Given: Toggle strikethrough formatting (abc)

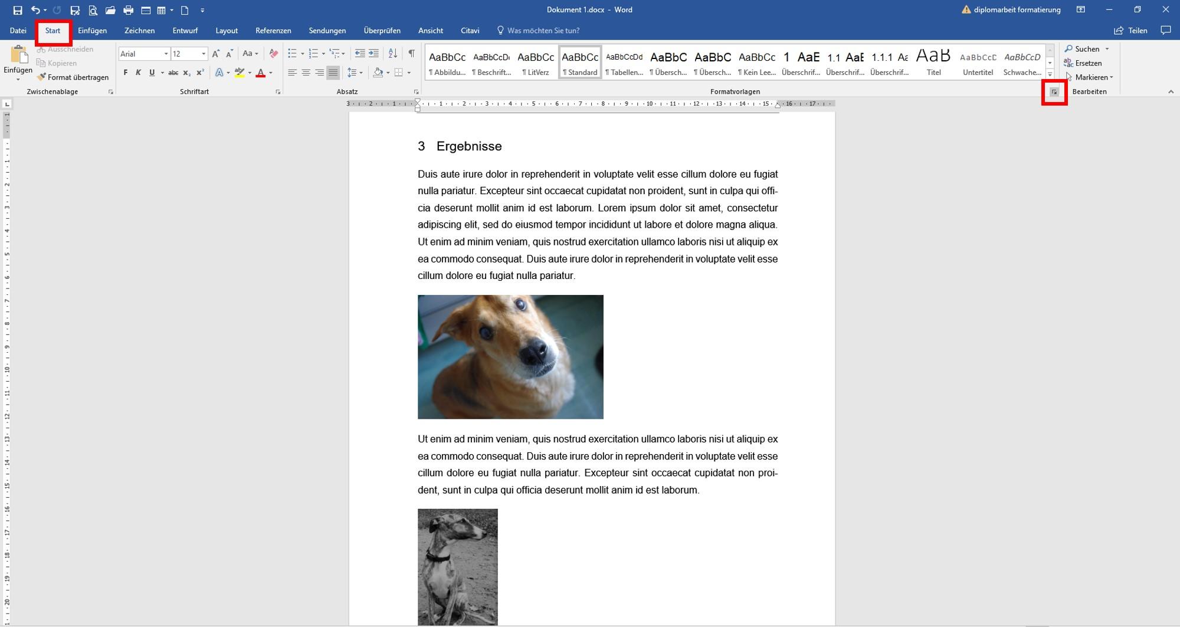Looking at the screenshot, I should [x=173, y=73].
